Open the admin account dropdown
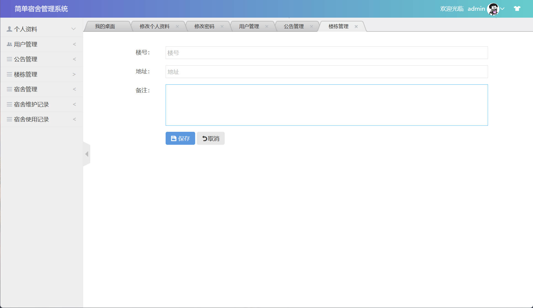533x308 pixels. pyautogui.click(x=502, y=9)
